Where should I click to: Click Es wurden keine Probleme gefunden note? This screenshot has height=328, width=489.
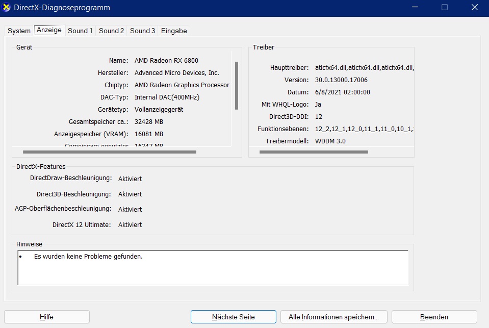coord(88,257)
